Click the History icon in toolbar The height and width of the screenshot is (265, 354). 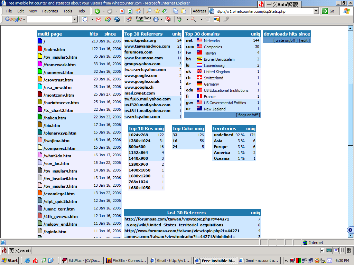point(165,11)
